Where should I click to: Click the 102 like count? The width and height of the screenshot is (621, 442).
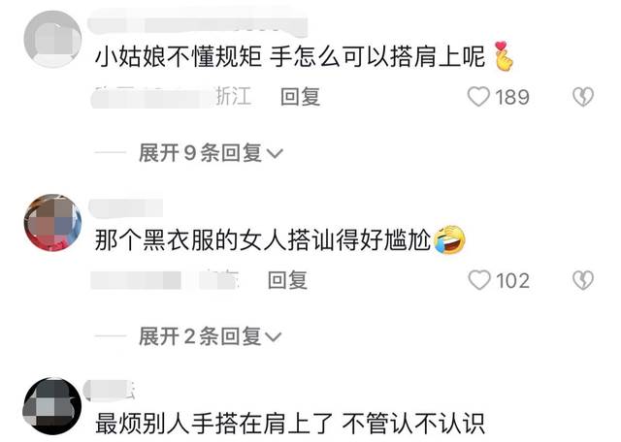513,281
